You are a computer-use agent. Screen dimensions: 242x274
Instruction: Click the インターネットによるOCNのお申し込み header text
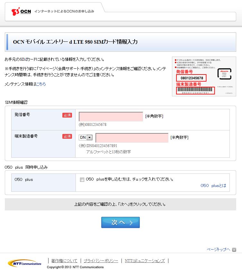point(64,11)
